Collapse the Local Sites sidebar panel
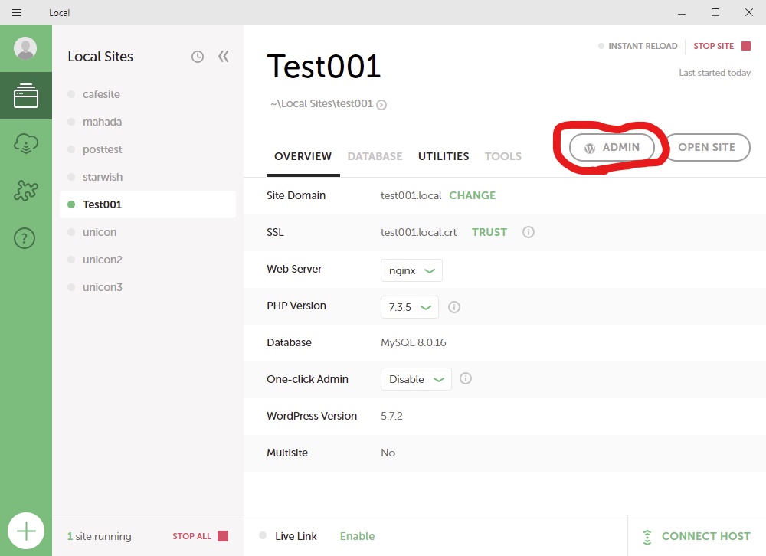The image size is (766, 556). coord(223,57)
